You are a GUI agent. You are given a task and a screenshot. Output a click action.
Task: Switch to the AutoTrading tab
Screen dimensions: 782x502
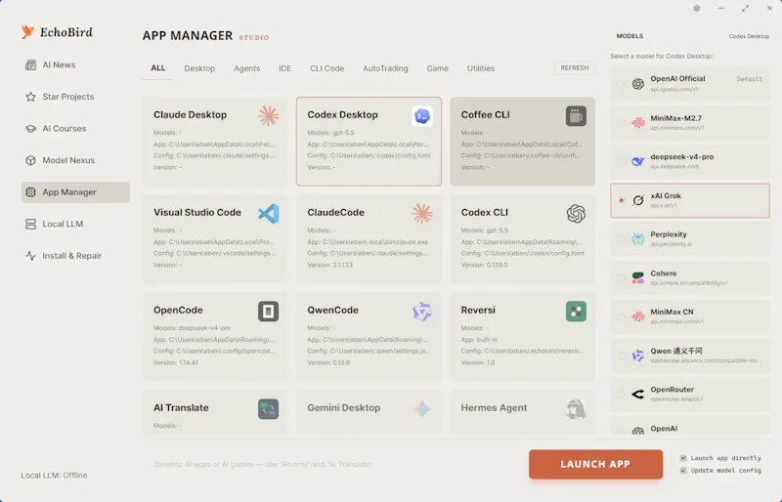[x=385, y=68]
